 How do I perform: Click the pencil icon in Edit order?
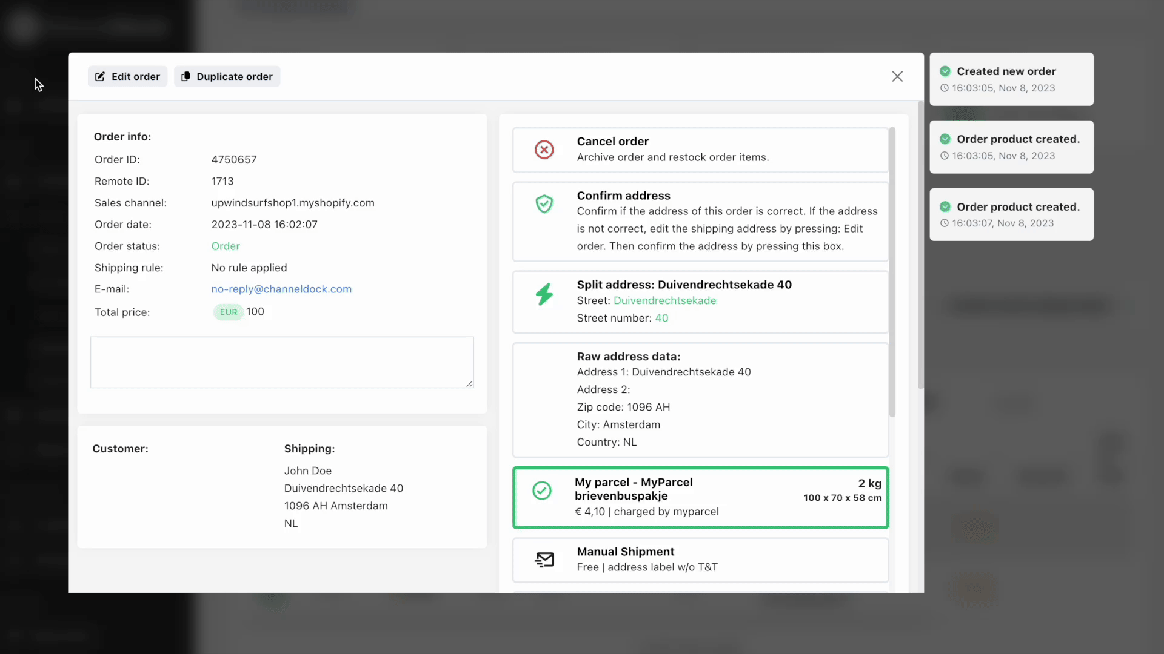(x=100, y=76)
